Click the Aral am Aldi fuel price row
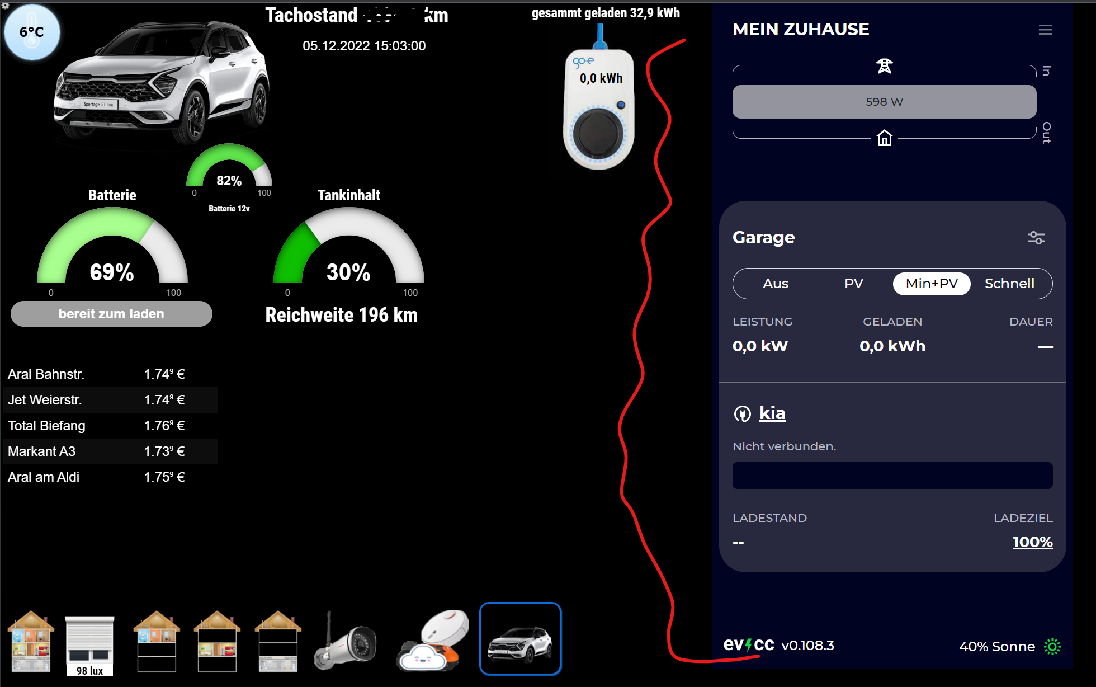Screen dimensions: 1096x687 click(110, 477)
